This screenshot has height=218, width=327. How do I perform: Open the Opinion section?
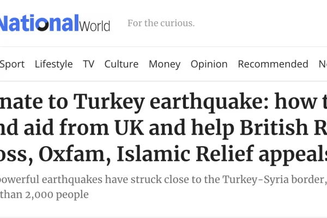point(209,64)
